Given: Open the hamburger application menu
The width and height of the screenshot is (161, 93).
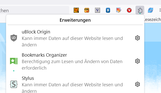Looking at the screenshot, I should pos(160,10).
